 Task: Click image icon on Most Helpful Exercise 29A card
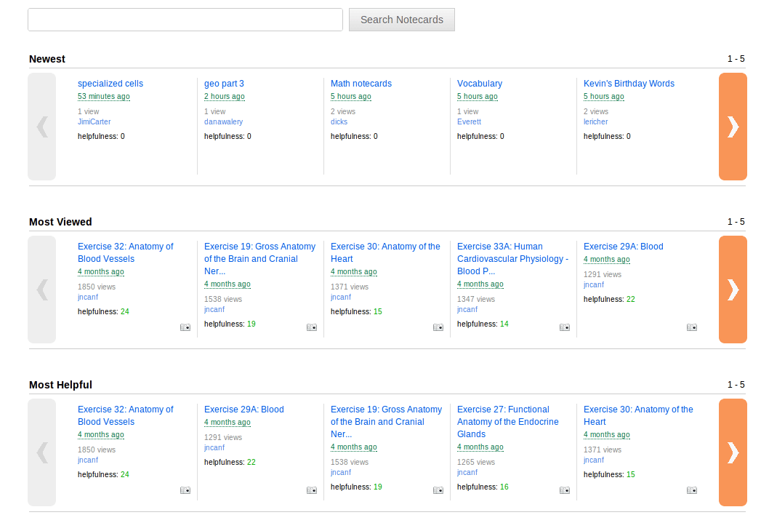coord(312,490)
